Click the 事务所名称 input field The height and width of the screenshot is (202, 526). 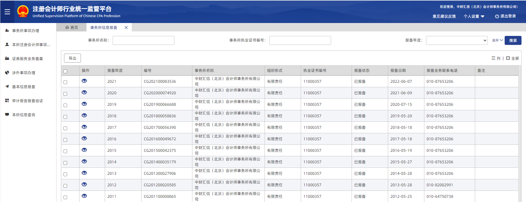[x=143, y=40]
